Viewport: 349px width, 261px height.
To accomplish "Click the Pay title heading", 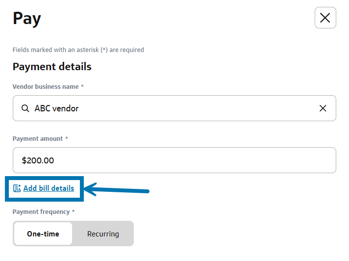I will click(x=27, y=19).
